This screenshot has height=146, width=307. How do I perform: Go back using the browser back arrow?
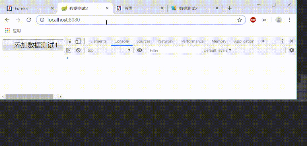tap(7, 20)
